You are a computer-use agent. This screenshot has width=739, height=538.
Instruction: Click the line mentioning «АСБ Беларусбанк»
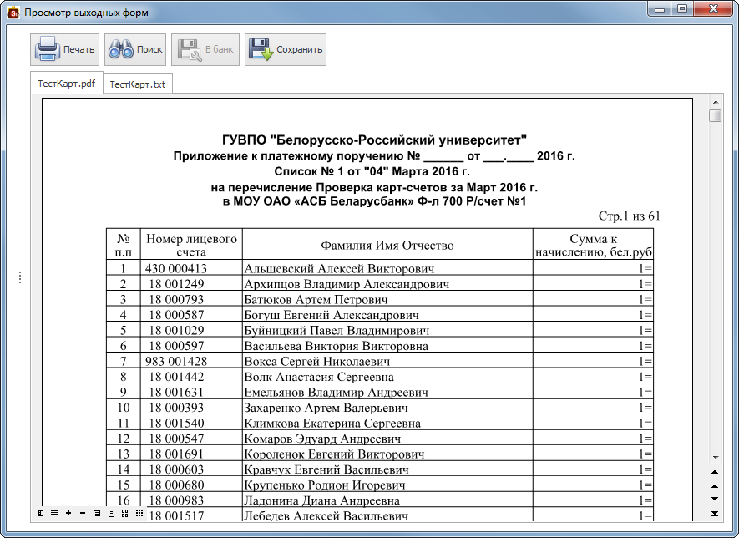coord(374,202)
